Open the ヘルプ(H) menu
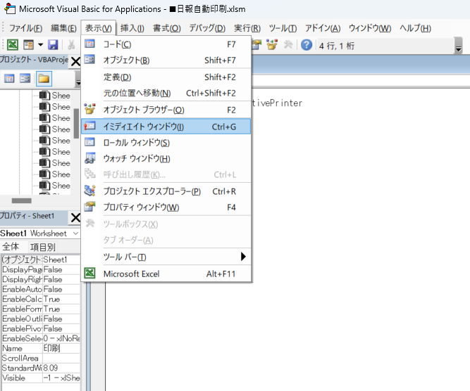 (415, 28)
